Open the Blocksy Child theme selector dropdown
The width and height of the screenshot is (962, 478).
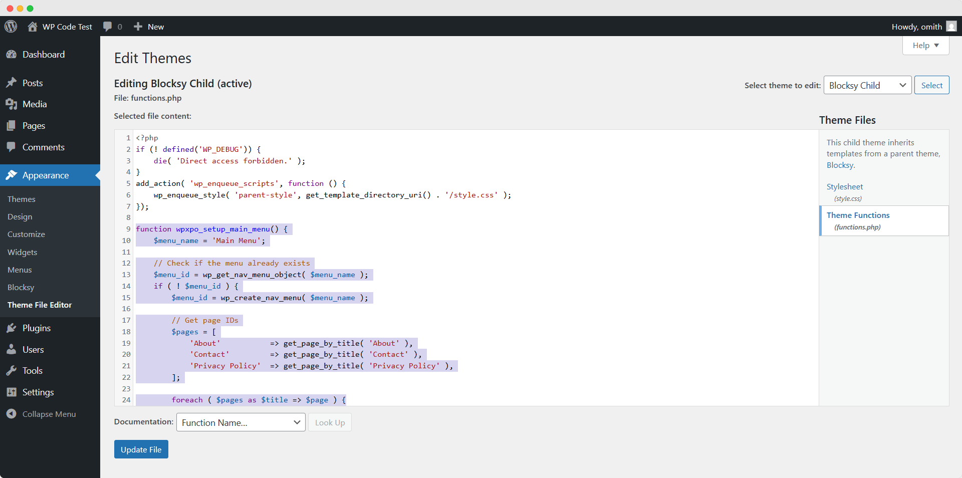pyautogui.click(x=867, y=85)
